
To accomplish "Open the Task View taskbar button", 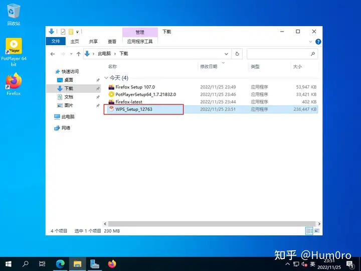I will [x=42, y=264].
